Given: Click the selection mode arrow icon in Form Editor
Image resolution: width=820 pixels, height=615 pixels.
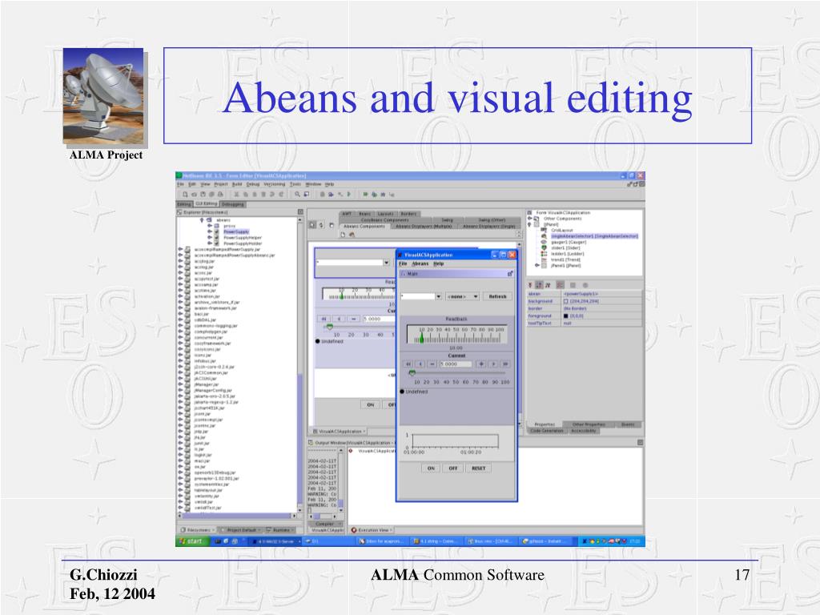Looking at the screenshot, I should click(312, 225).
